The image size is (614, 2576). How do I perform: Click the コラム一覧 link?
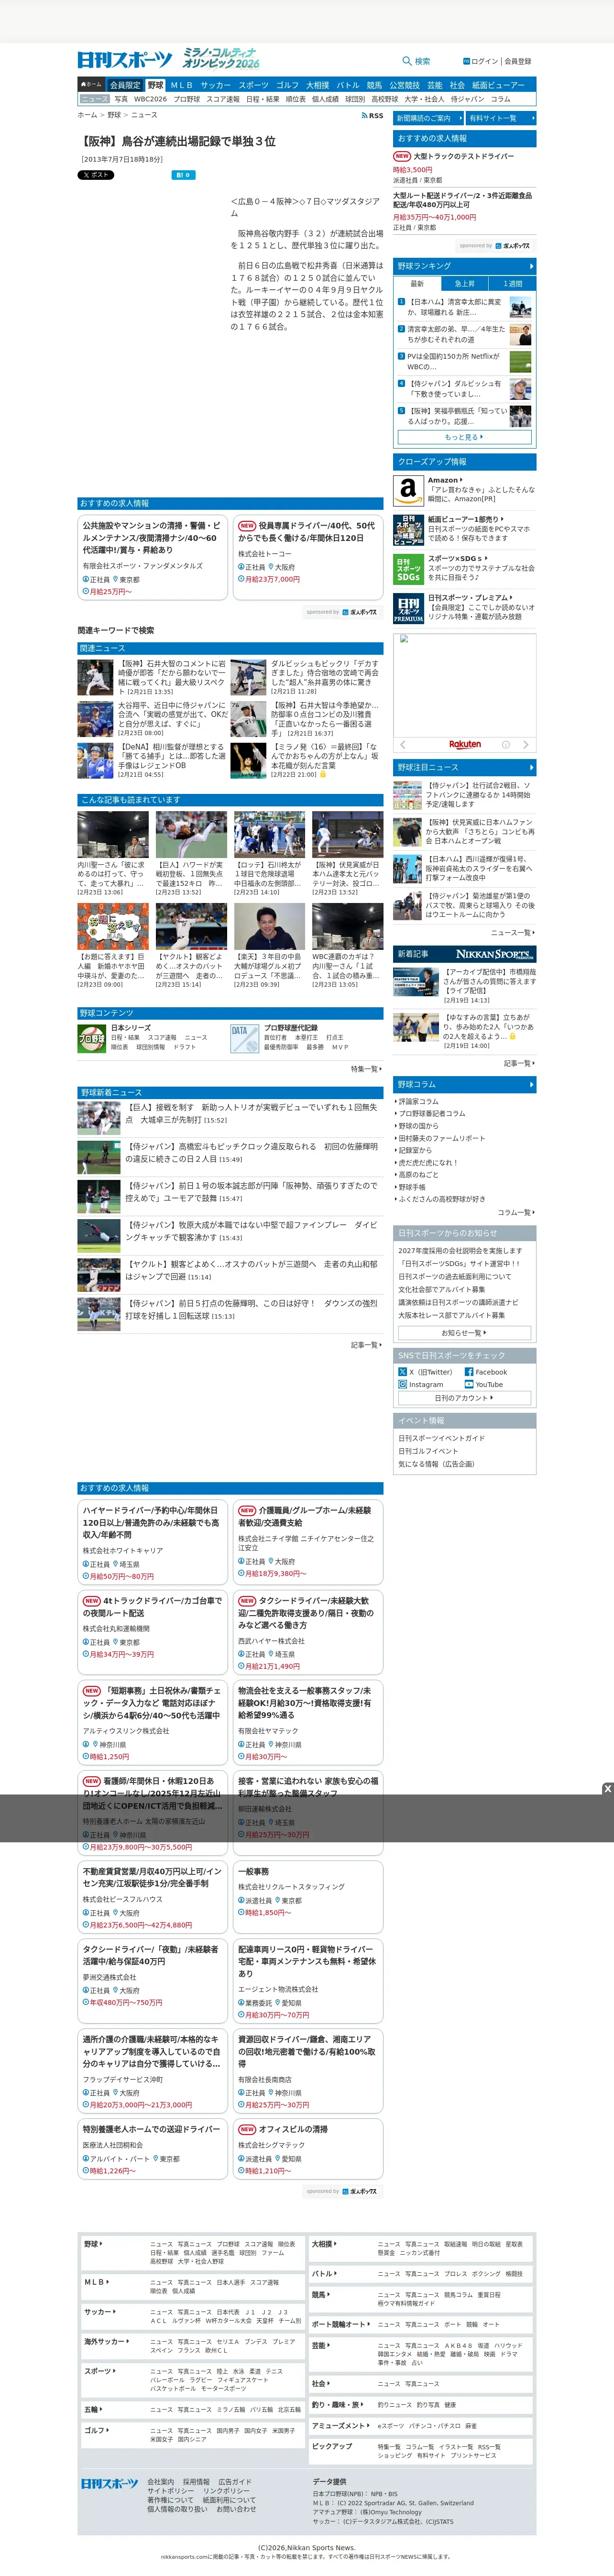tap(515, 1212)
